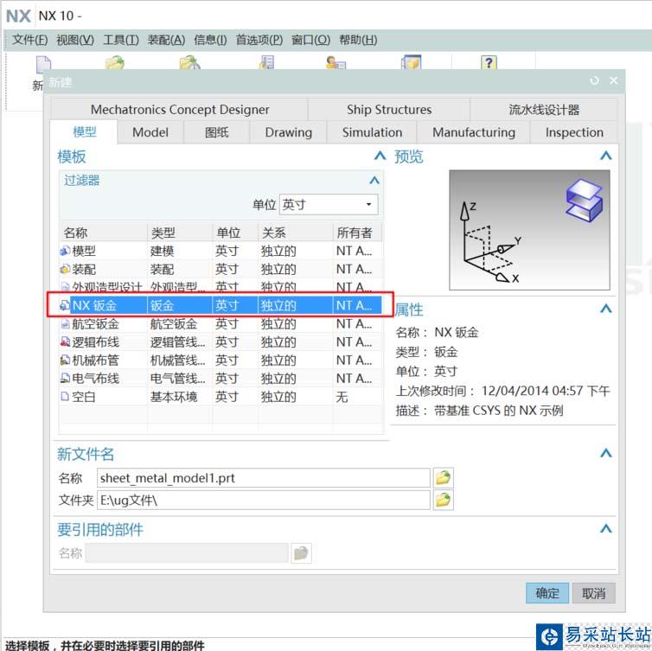Switch to Mechatronics Concept Designer tab

click(x=180, y=110)
